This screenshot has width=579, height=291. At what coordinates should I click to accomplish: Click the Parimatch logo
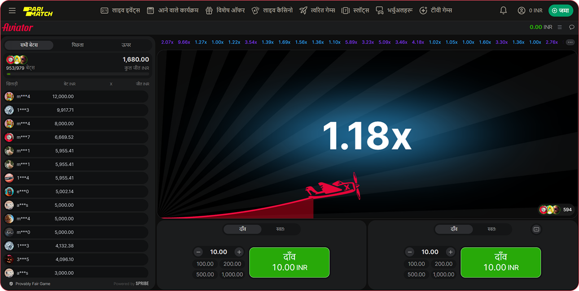tap(38, 11)
